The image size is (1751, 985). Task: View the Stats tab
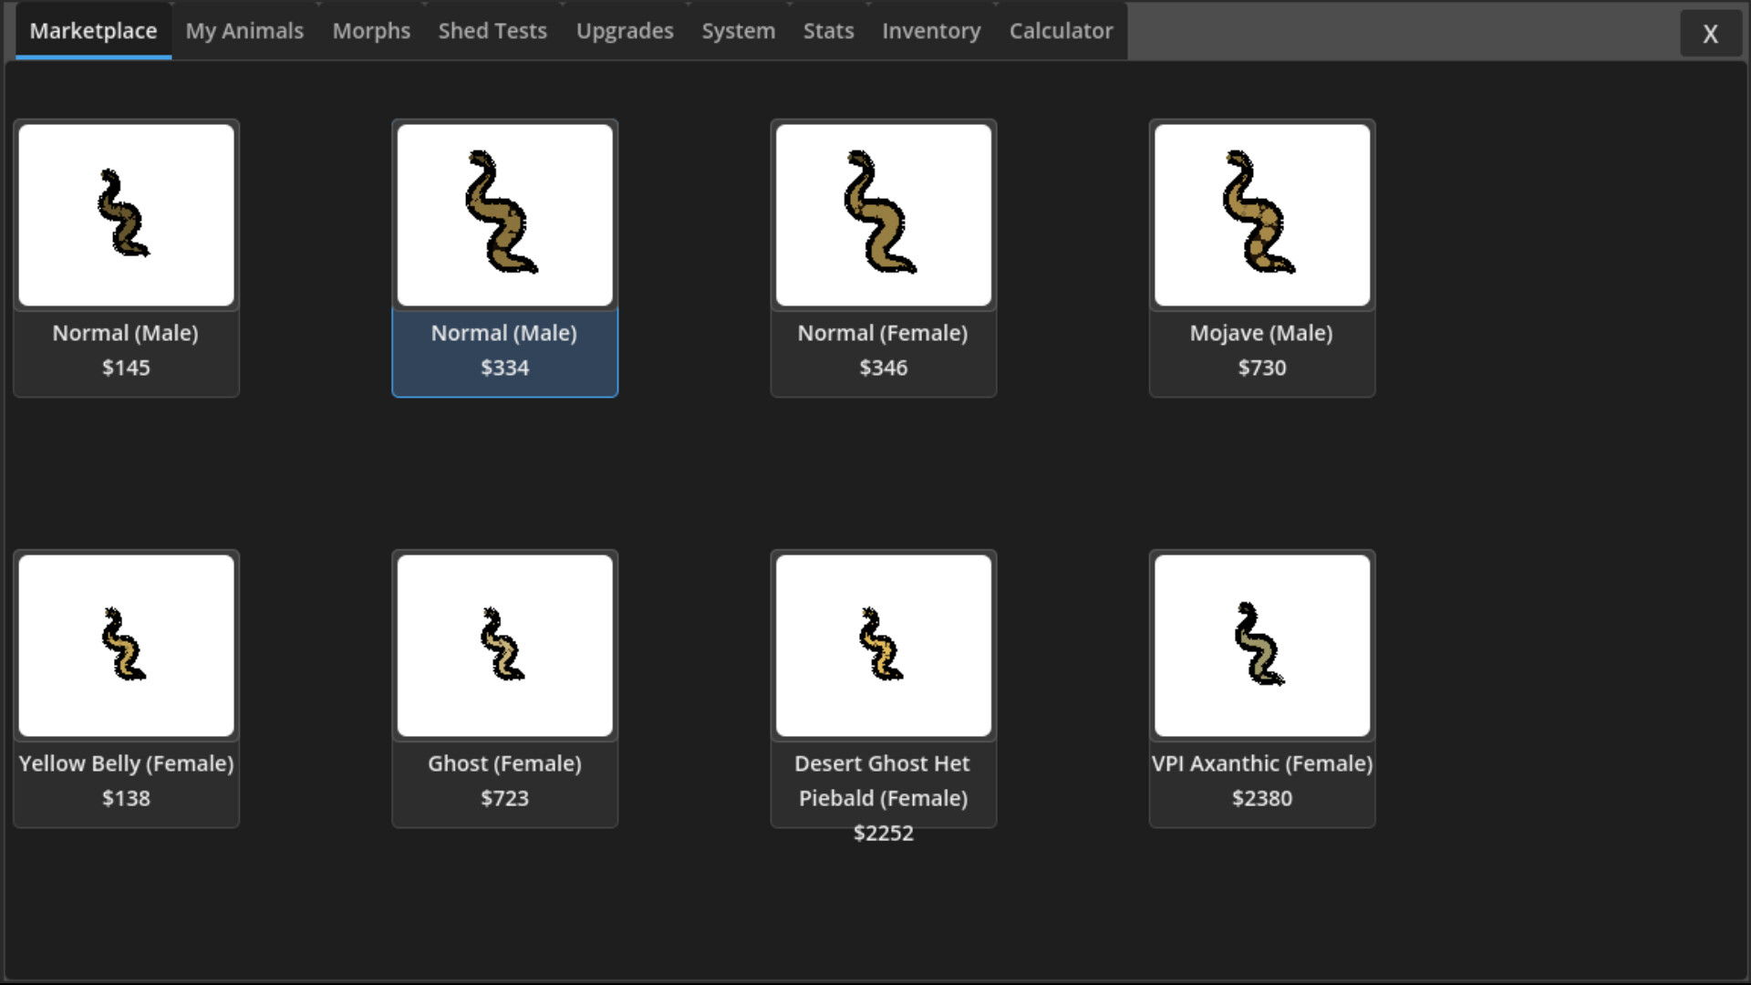tap(828, 31)
